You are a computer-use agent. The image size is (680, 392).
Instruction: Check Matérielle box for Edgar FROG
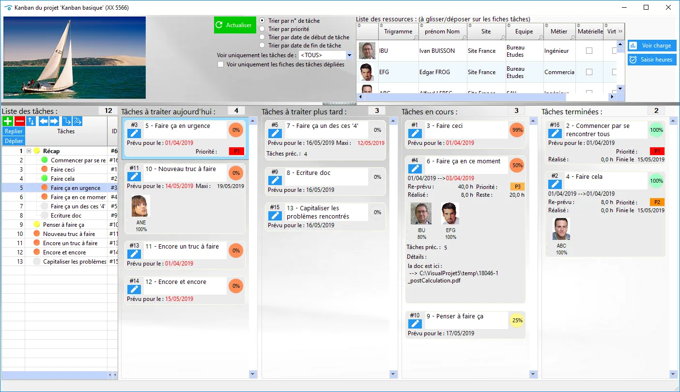pos(589,72)
